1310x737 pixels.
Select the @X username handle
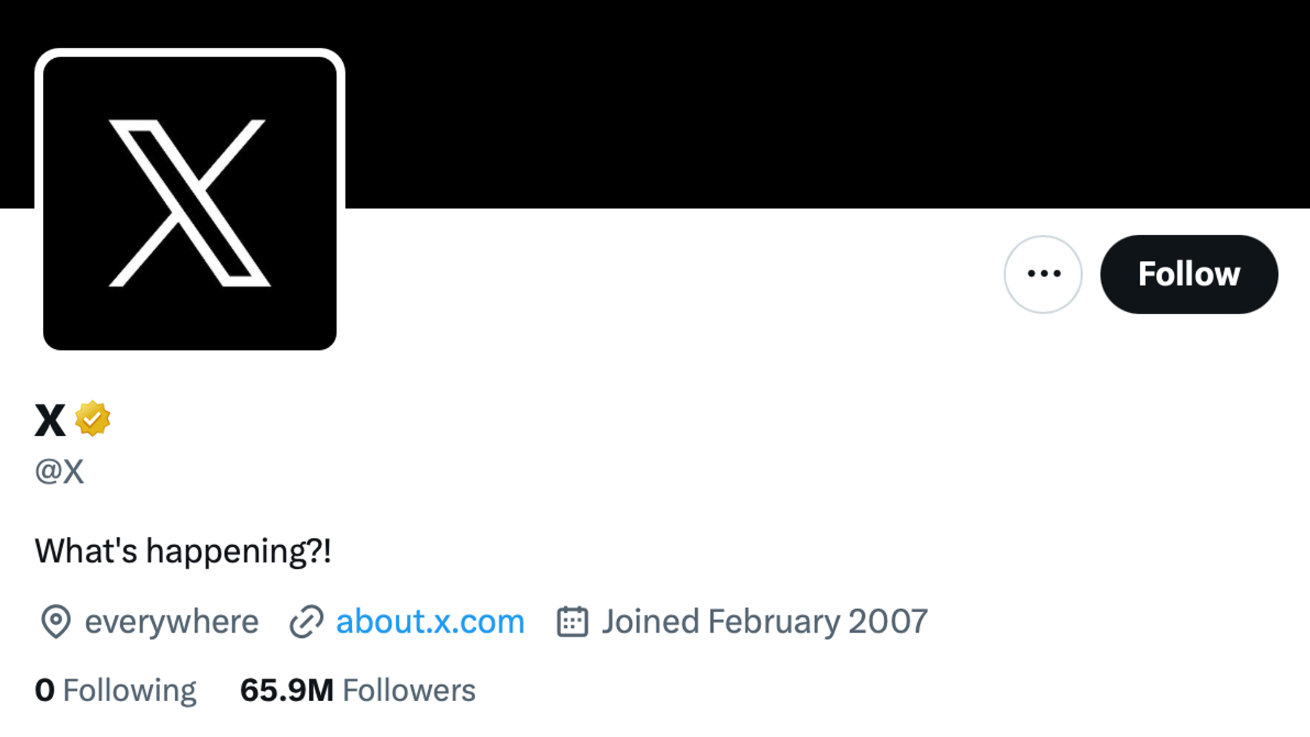pos(61,472)
